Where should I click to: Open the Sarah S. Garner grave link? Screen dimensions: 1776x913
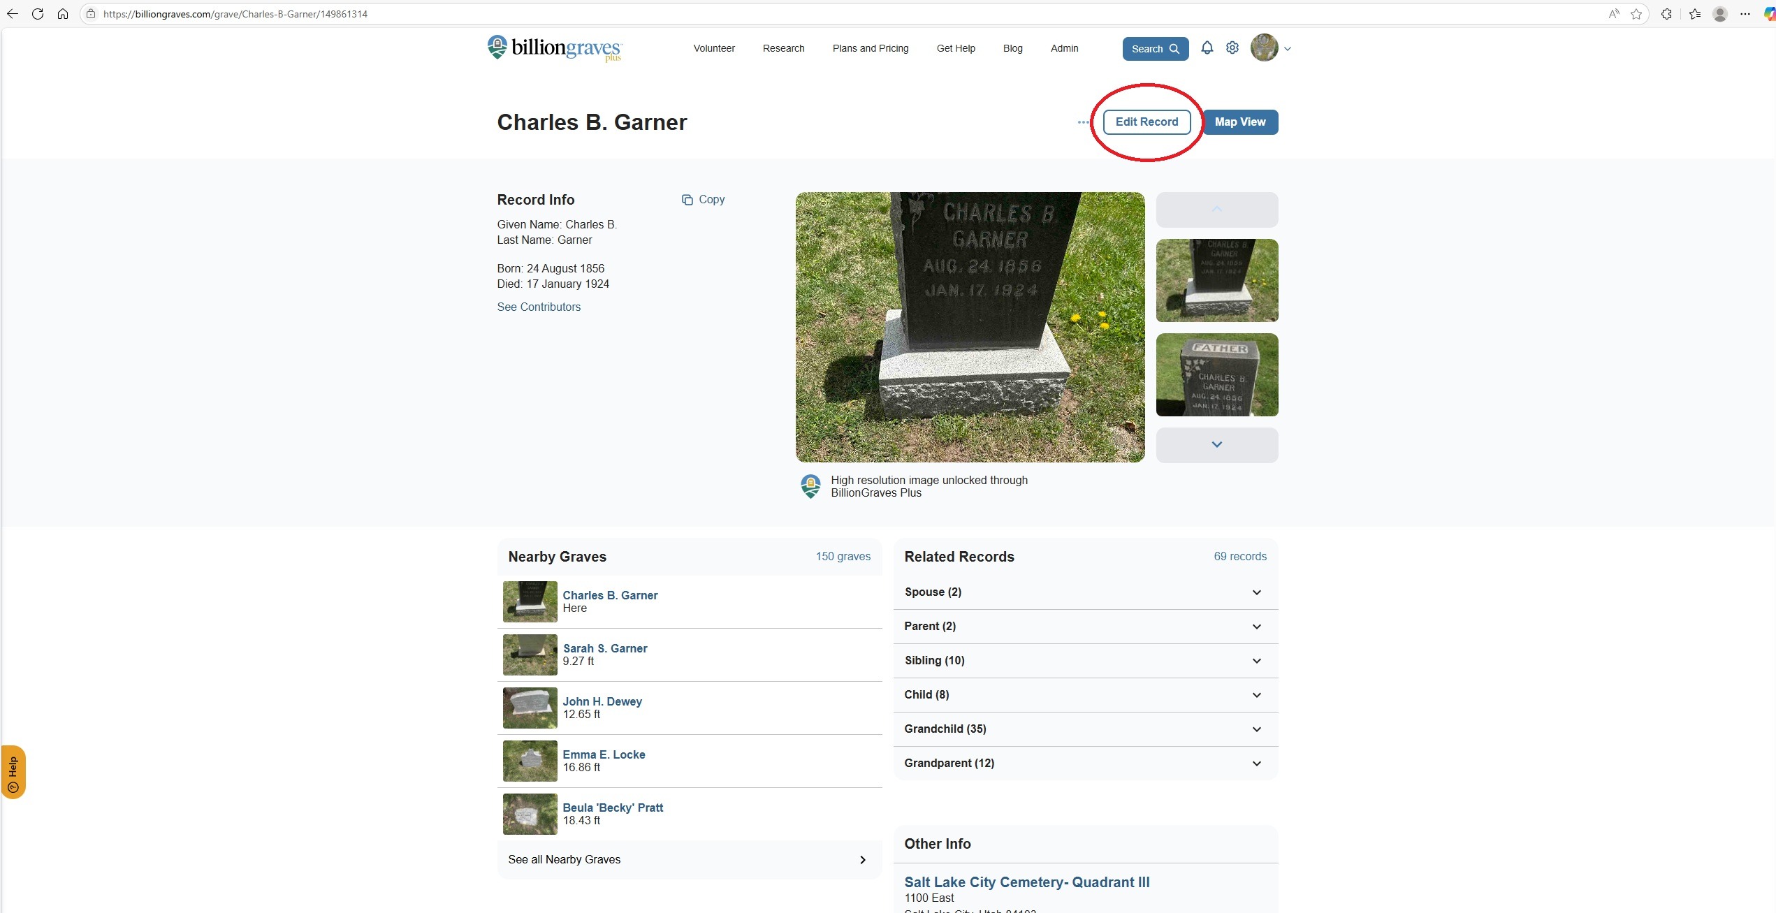(605, 648)
